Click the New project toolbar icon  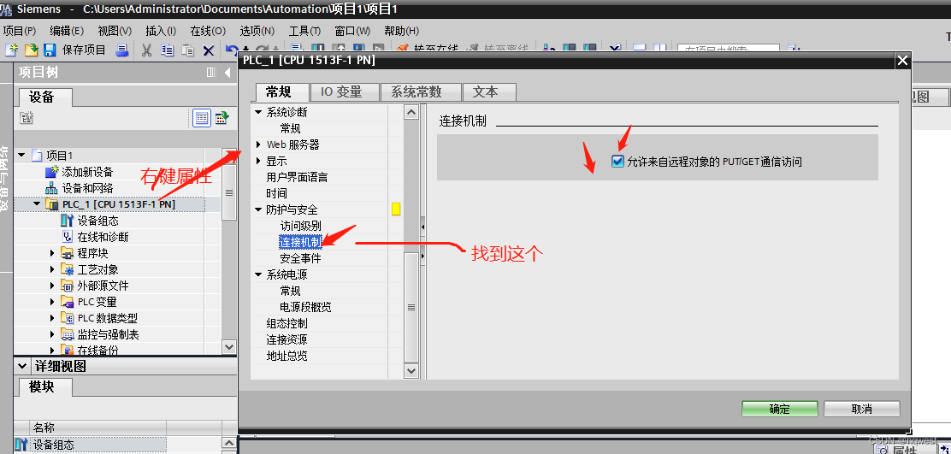(x=11, y=50)
